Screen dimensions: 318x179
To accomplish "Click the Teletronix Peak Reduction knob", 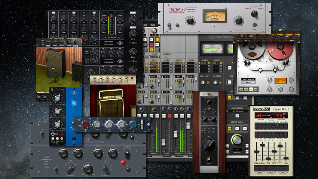I will 239,21.
